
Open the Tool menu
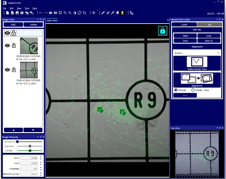click(x=27, y=8)
